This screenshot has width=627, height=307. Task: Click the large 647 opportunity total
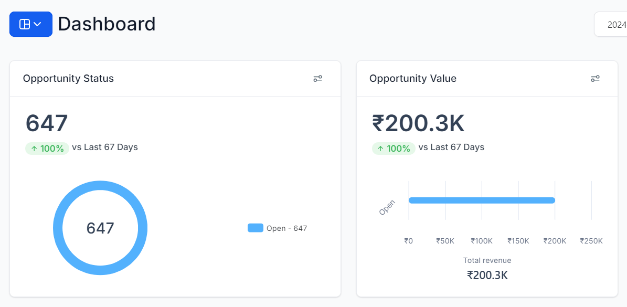point(47,123)
